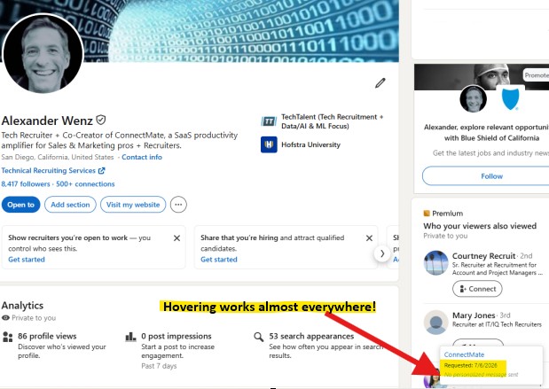
Task: Open Mary Jones's profile name
Action: [474, 315]
